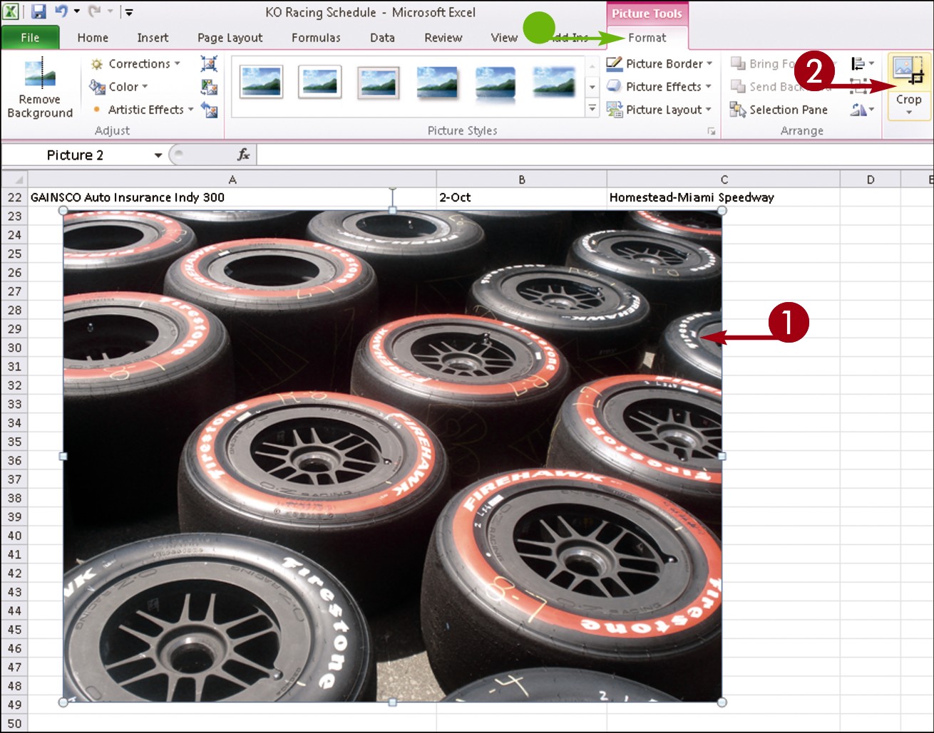Viewport: 934px width, 733px height.
Task: Click the Crop tool icon
Action: tap(908, 72)
